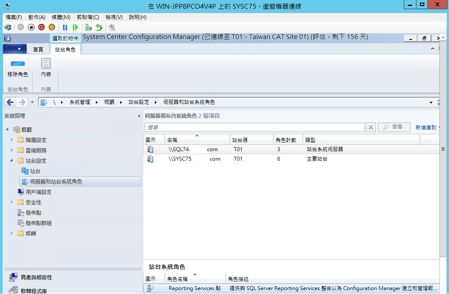Switch to the 首頁 ribbon tab
The height and width of the screenshot is (294, 449).
click(38, 49)
